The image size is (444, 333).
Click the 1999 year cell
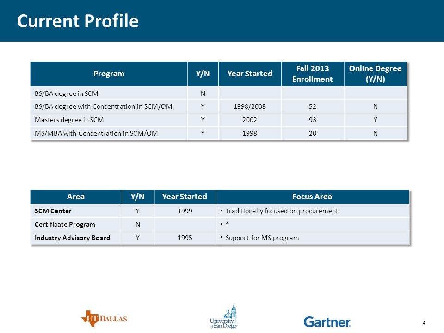pos(185,211)
